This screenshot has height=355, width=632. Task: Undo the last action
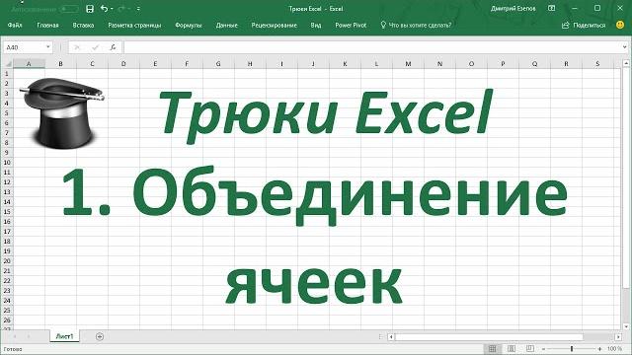pos(104,9)
